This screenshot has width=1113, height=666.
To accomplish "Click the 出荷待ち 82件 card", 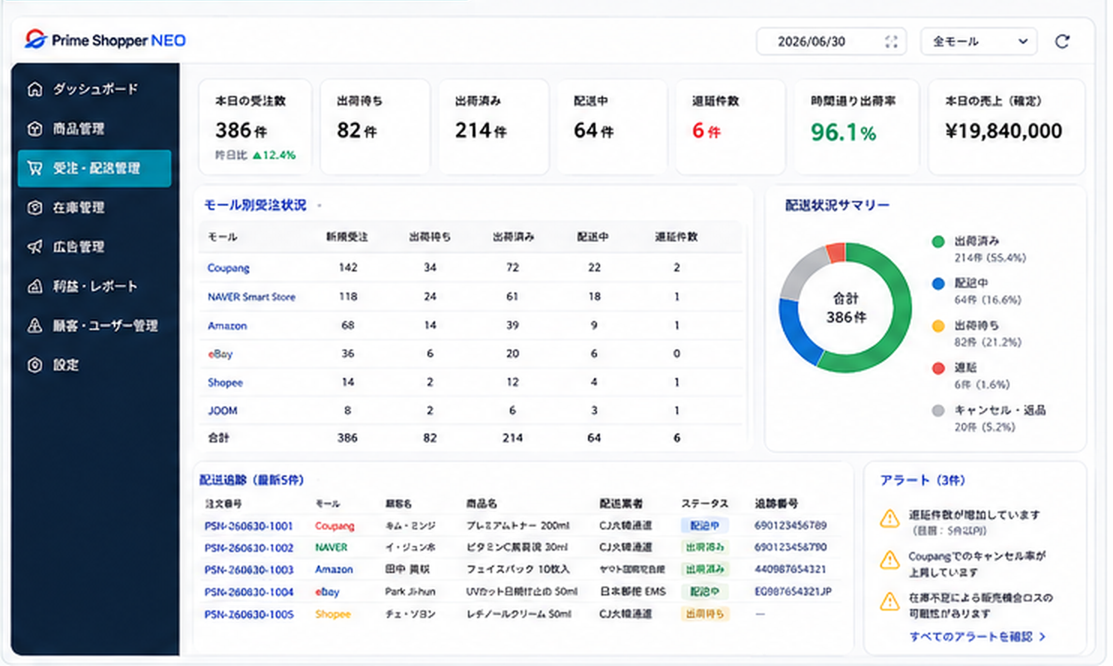I will pos(375,127).
